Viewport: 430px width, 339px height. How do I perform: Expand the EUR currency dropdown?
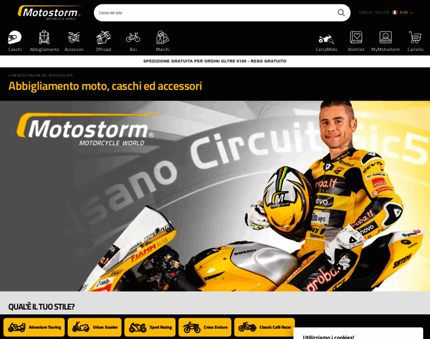406,12
